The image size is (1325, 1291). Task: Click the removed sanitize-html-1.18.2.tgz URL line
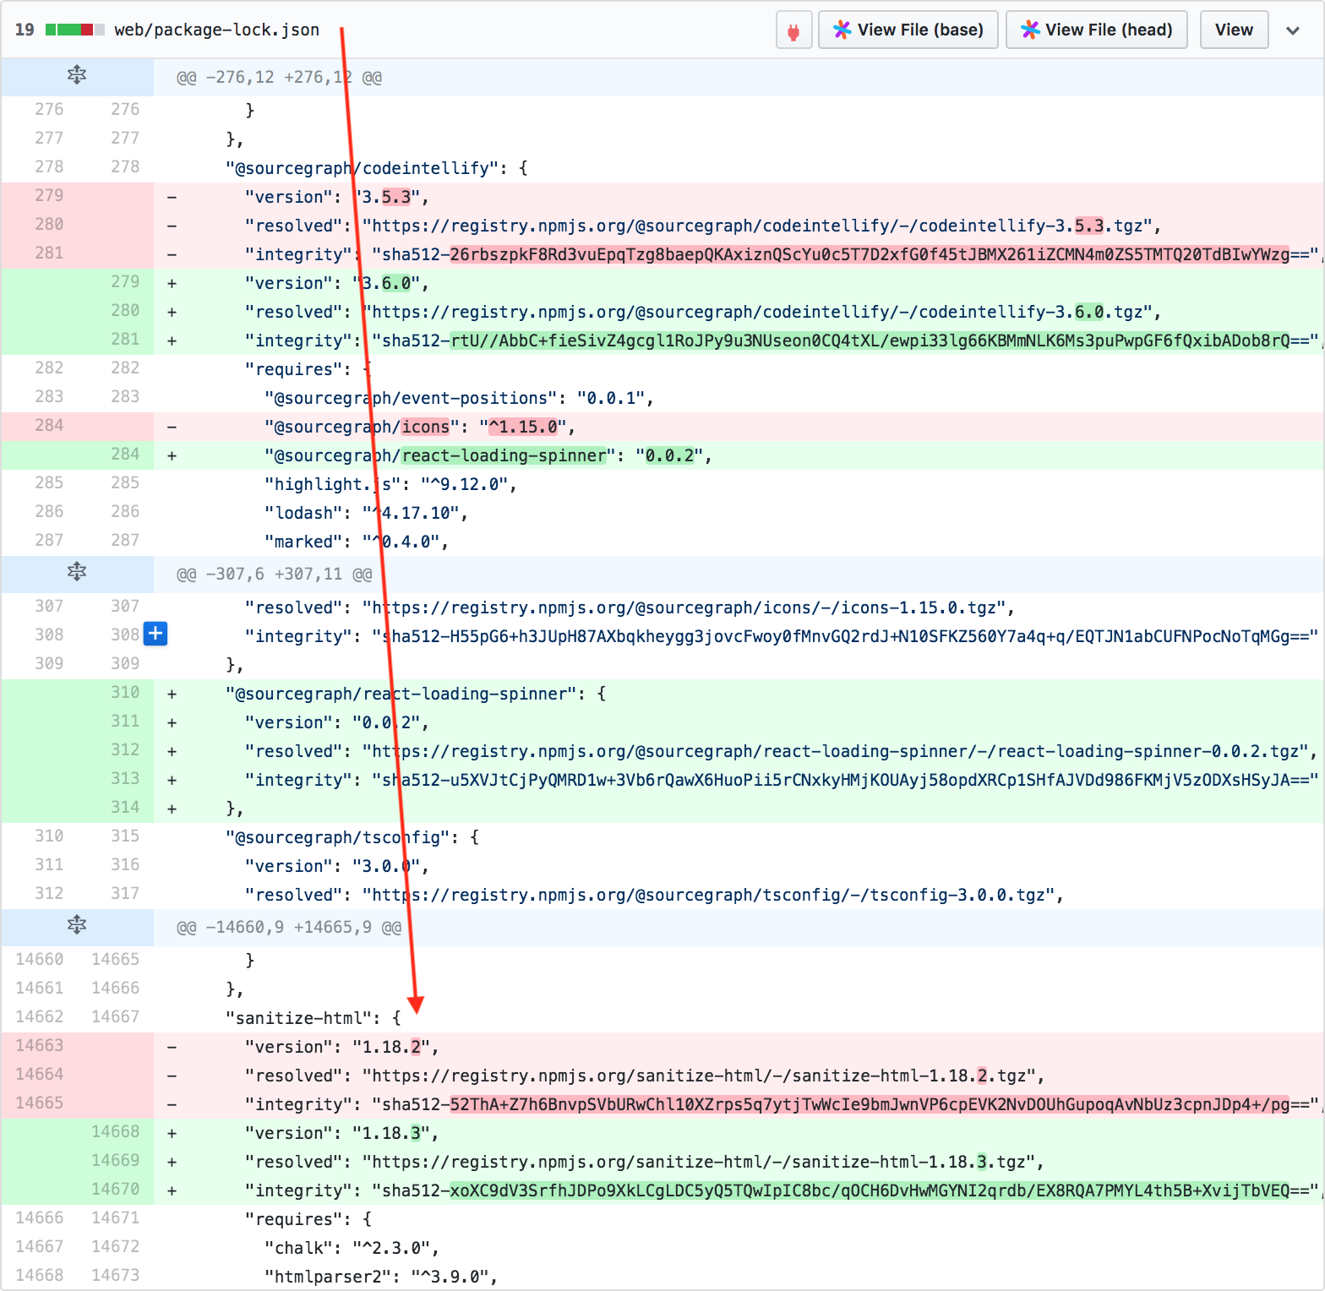(645, 1076)
